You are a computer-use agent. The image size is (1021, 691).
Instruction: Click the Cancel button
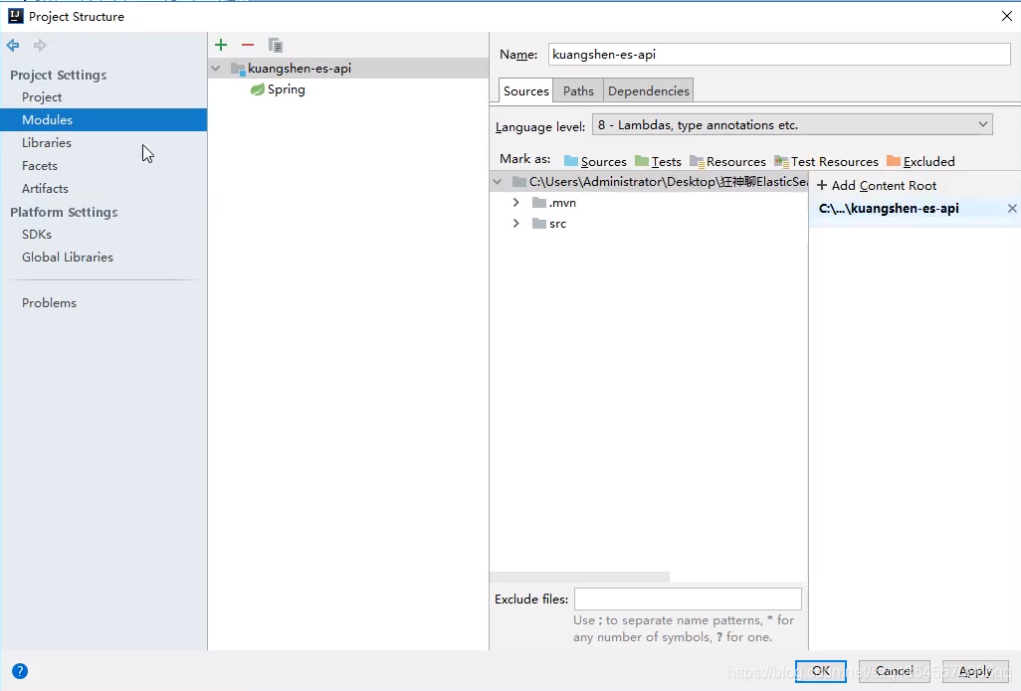[x=894, y=671]
